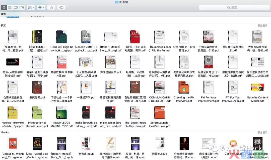Select 彼得.德鲁克--知识管理.pdf file icon
The image size is (271, 160).
click(x=184, y=37)
